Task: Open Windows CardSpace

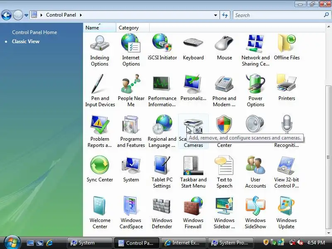Action: point(131,213)
